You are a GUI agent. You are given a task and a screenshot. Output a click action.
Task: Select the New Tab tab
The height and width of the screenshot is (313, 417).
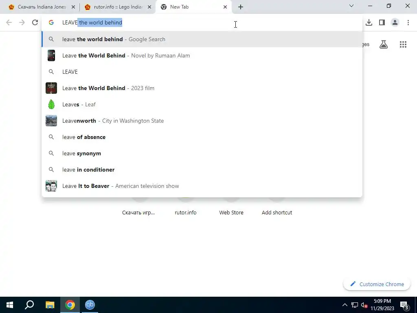[193, 7]
